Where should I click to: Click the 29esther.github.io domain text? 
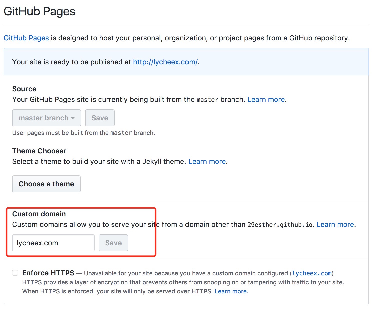[280, 225]
